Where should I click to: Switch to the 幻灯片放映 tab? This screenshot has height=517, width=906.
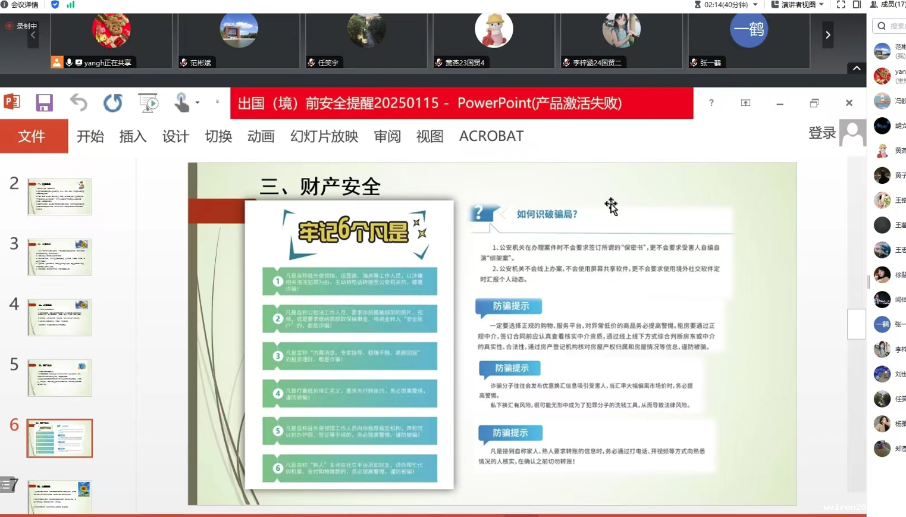pos(324,136)
